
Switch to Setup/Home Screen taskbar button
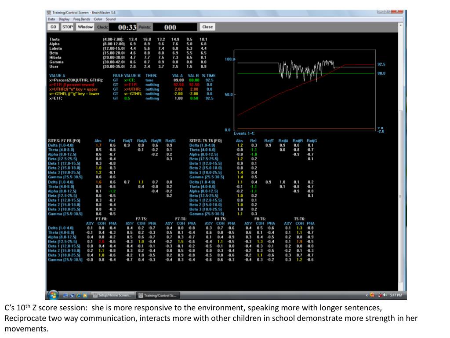112,295
